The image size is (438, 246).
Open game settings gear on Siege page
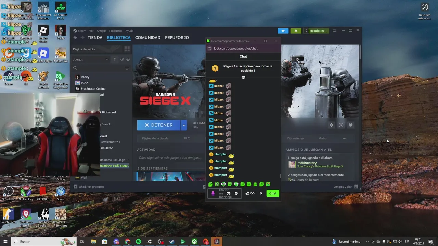click(x=331, y=125)
